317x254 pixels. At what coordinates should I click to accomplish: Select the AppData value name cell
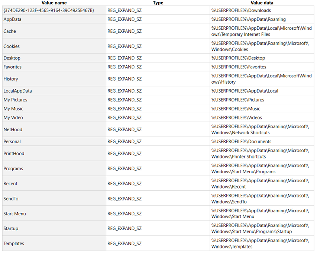click(54, 19)
